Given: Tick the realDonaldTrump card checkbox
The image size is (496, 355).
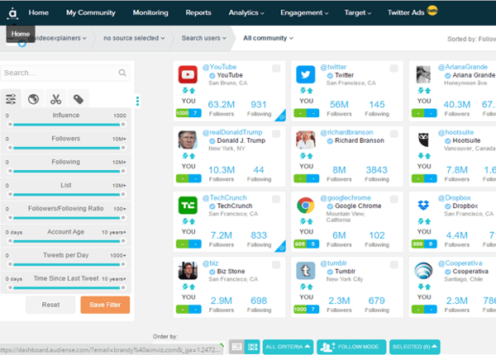Looking at the screenshot, I should (276, 134).
